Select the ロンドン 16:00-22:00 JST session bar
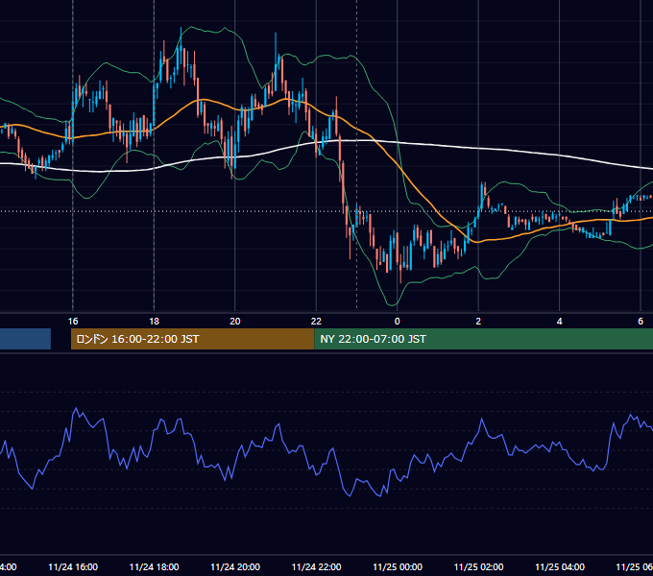653x576 pixels. tap(192, 339)
